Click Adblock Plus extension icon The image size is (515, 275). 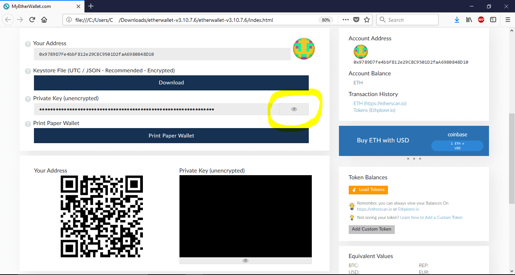(481, 20)
